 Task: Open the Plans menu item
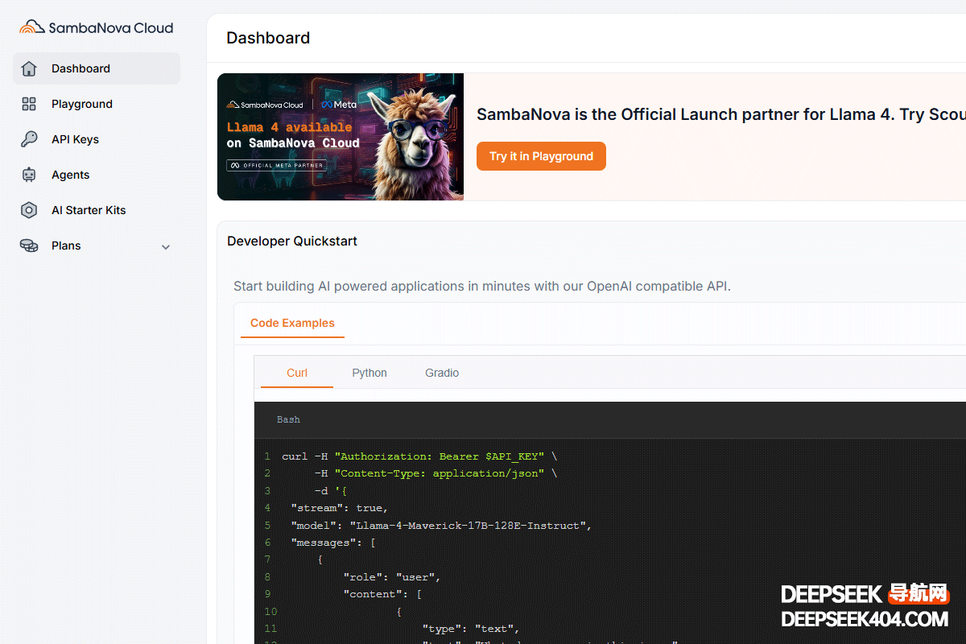pyautogui.click(x=97, y=246)
